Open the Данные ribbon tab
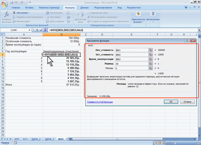The height and width of the screenshot is (145, 201). pyautogui.click(x=84, y=7)
